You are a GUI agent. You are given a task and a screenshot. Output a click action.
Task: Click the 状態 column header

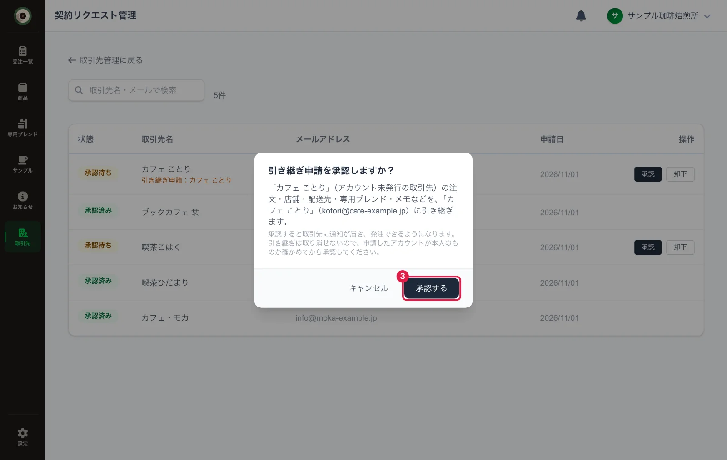point(85,139)
